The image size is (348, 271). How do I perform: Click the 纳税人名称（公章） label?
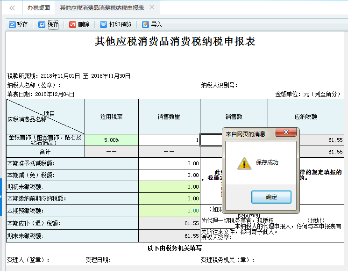pyautogui.click(x=34, y=85)
